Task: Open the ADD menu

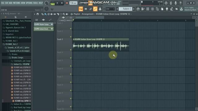Action: click(x=11, y=3)
